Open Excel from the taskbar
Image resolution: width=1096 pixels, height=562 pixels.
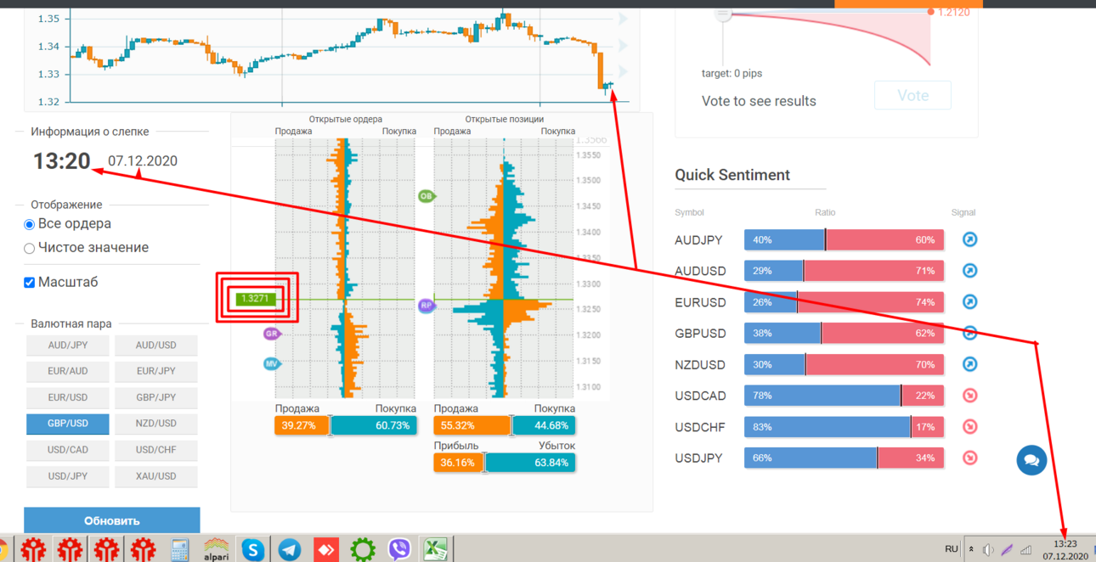436,549
